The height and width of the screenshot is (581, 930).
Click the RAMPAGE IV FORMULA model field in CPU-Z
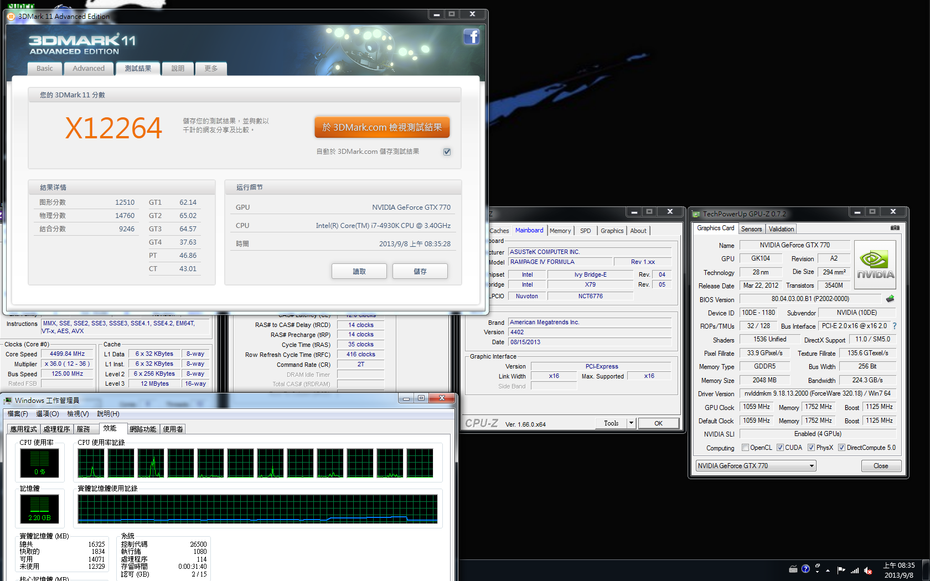point(561,262)
